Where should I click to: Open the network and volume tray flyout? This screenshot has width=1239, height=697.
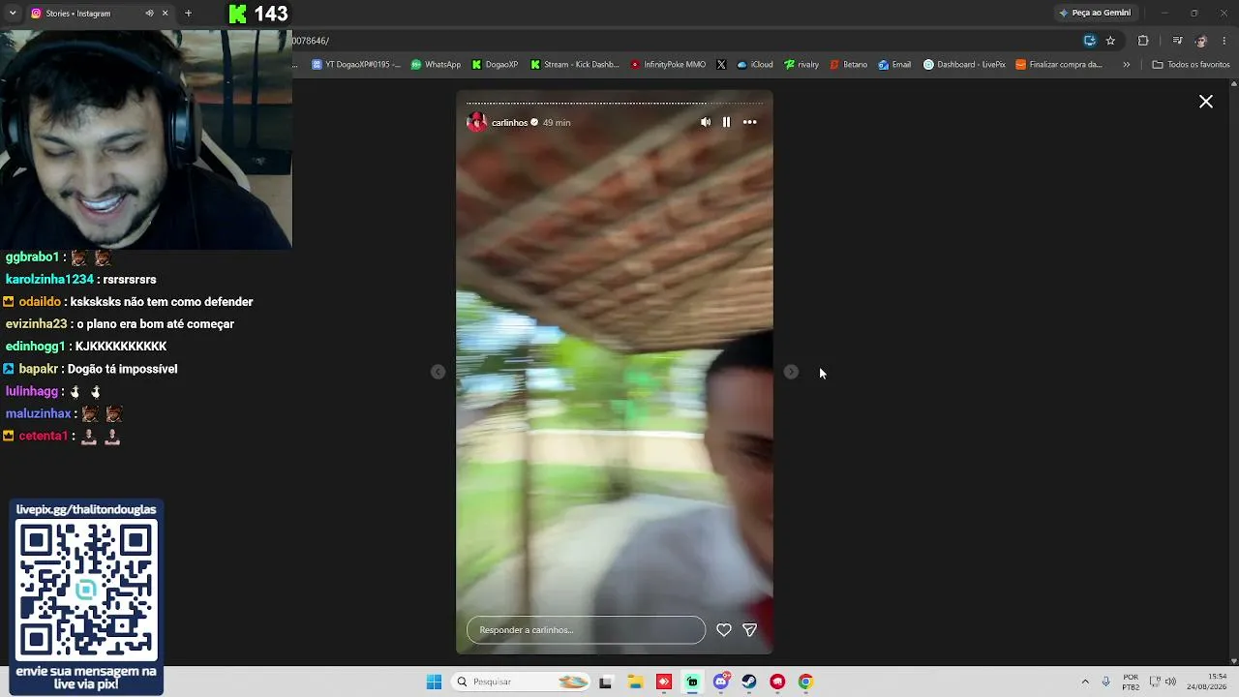1163,682
